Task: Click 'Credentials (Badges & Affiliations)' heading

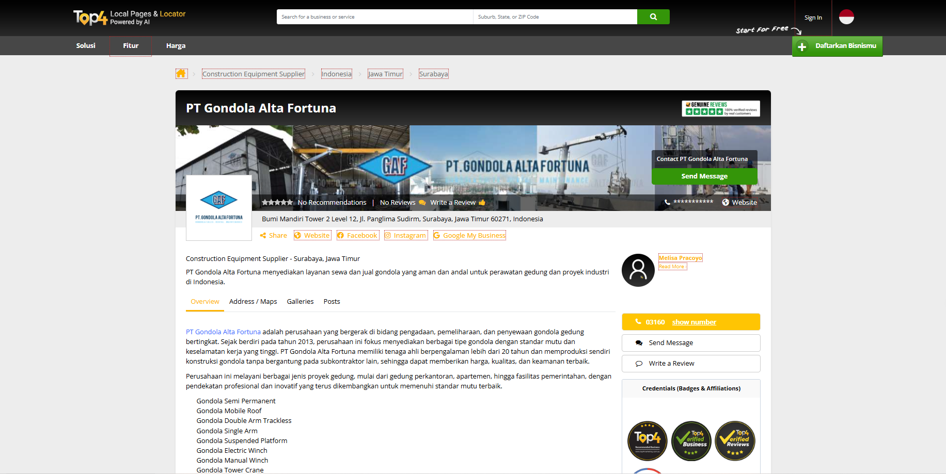Action: coord(691,388)
